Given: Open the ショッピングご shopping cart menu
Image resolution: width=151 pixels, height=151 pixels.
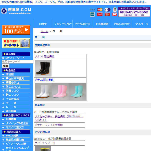Looking at the screenshot, I should [x=63, y=24].
